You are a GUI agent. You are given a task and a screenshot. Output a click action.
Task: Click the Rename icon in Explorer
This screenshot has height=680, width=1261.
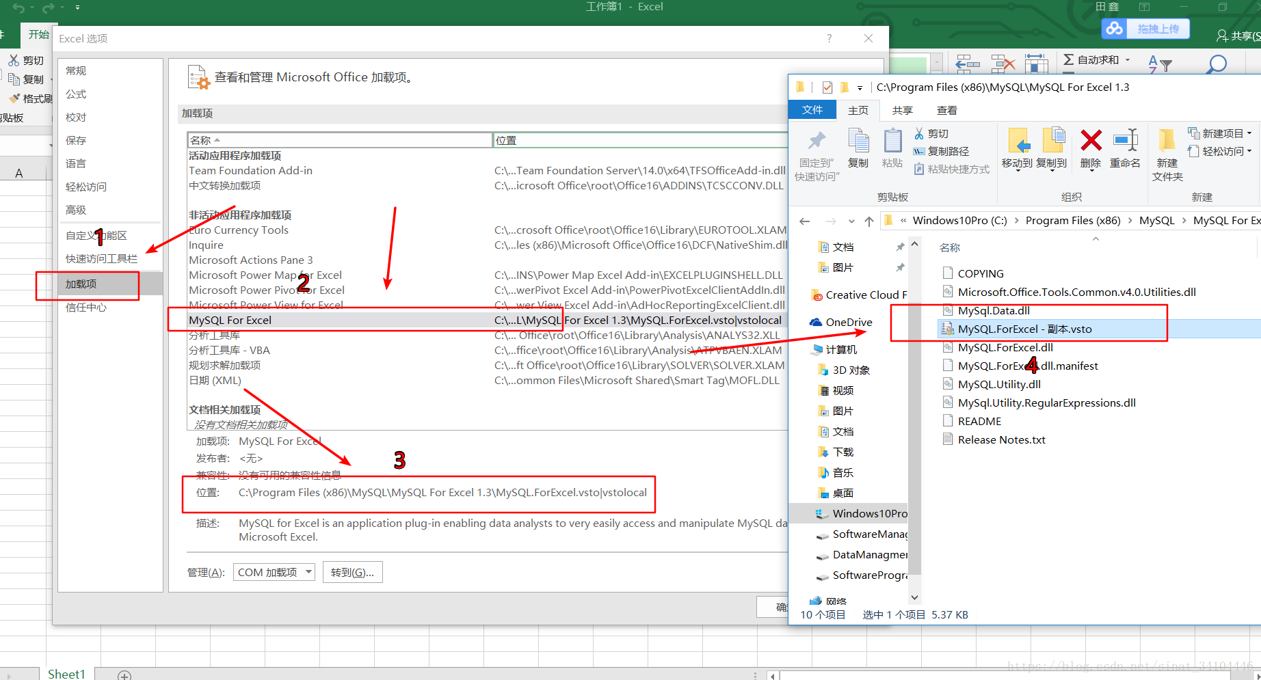(x=1125, y=140)
